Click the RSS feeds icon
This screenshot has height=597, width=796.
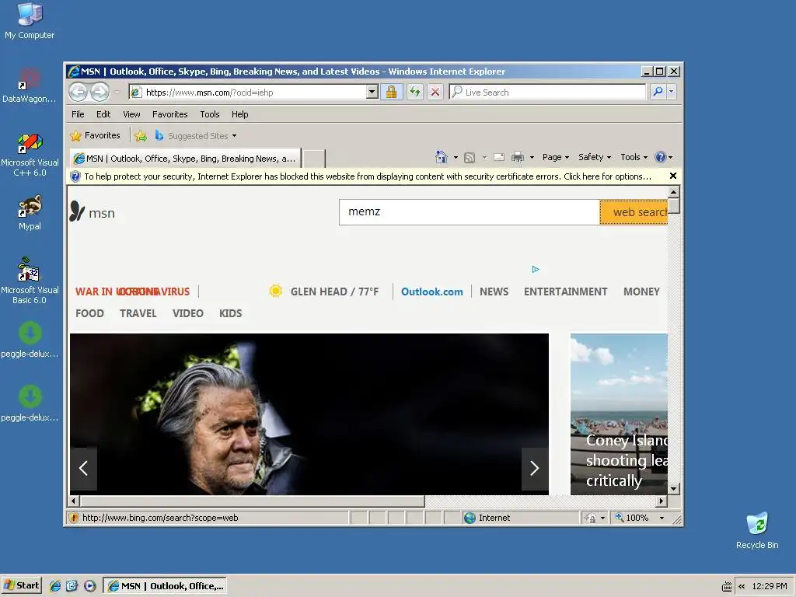470,157
